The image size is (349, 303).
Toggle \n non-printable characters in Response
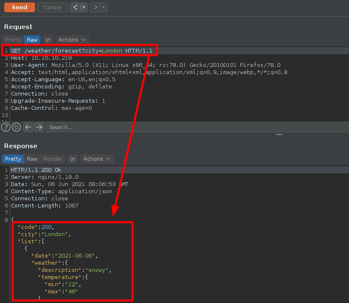[x=73, y=159]
